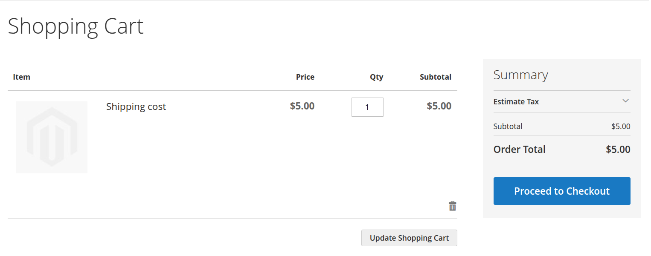Click the $5.00 price under Price column

302,106
